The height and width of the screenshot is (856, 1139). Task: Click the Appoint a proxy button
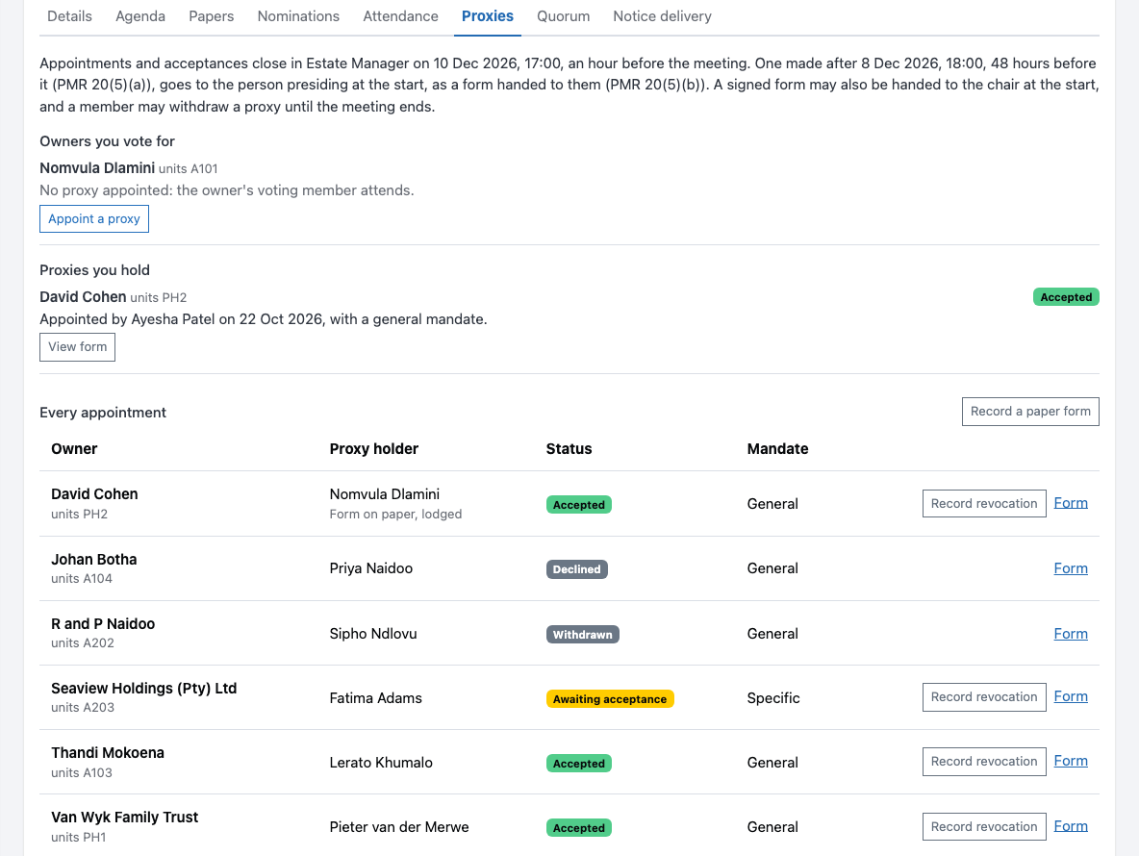(x=94, y=218)
